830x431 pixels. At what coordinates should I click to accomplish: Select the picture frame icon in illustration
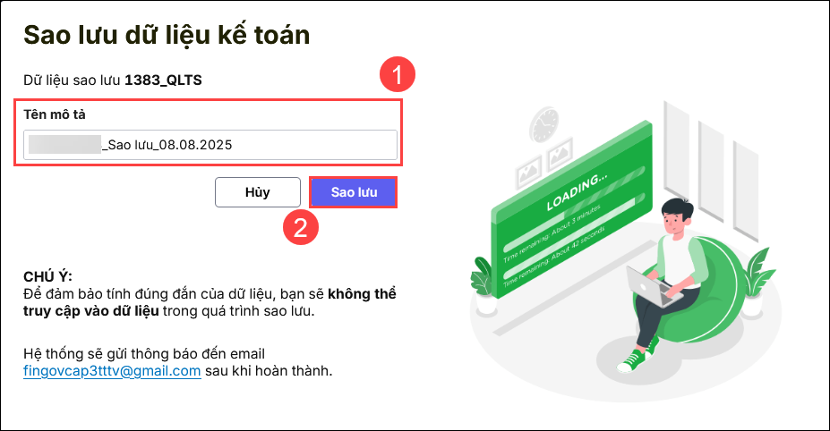pos(560,153)
